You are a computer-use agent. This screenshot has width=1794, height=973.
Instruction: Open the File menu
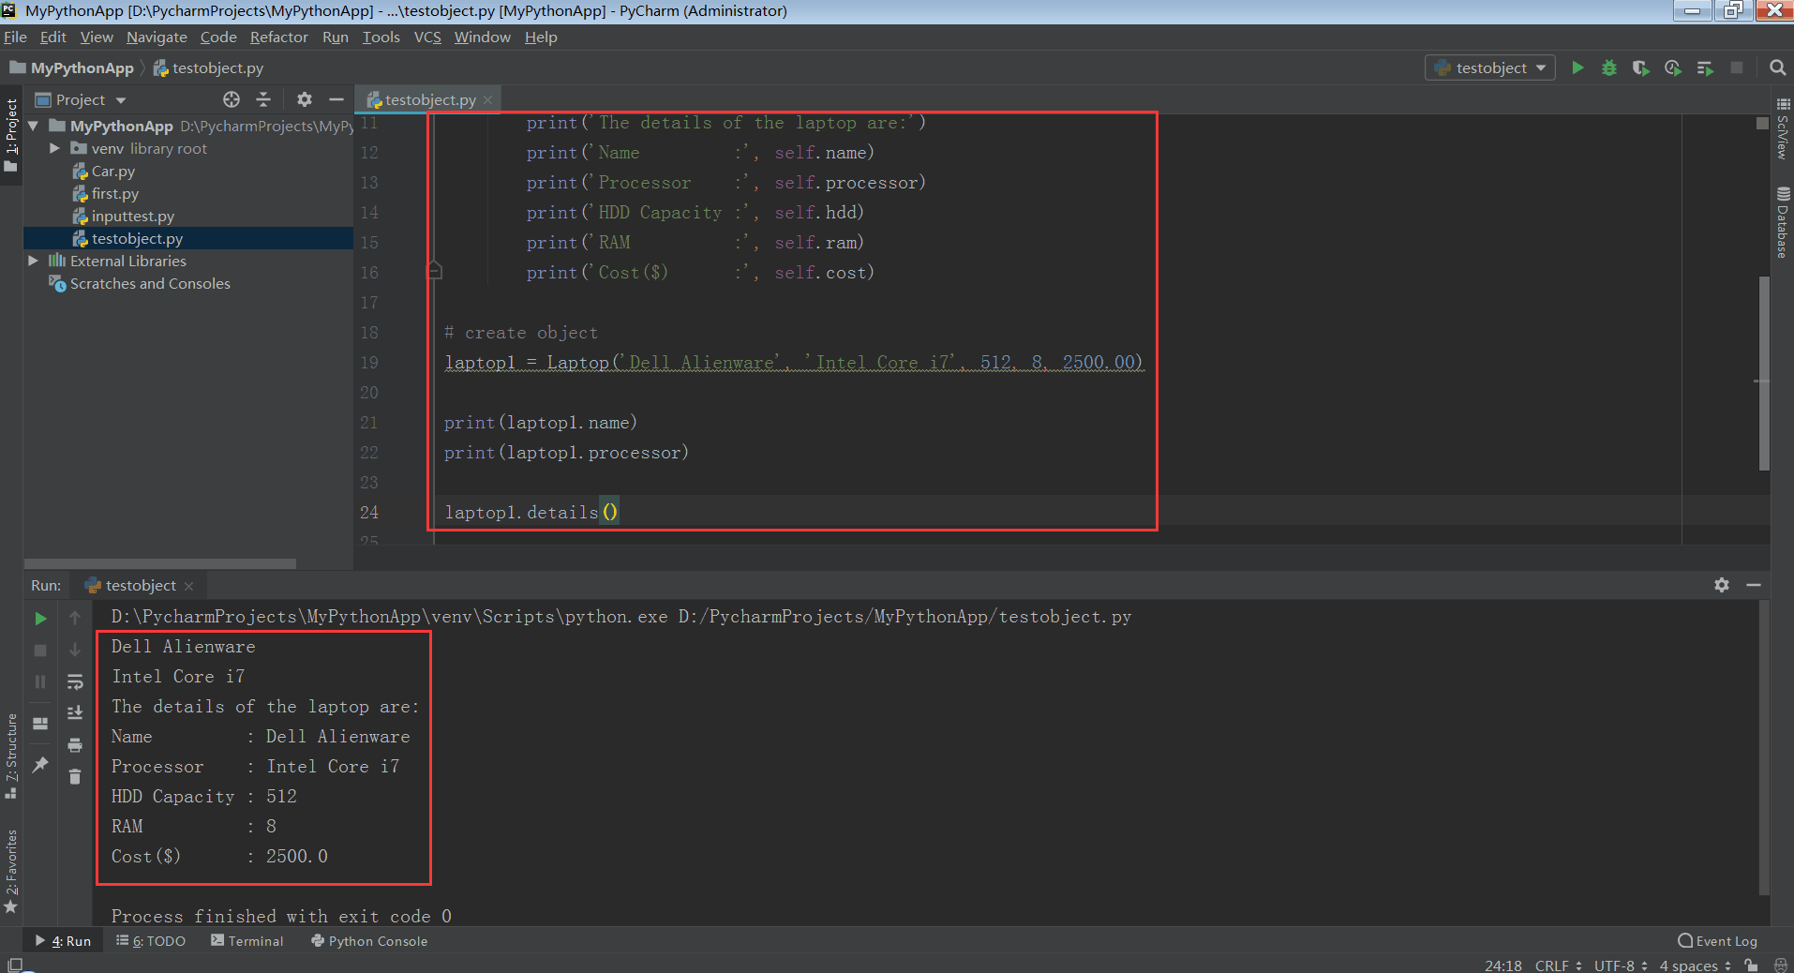coord(15,37)
